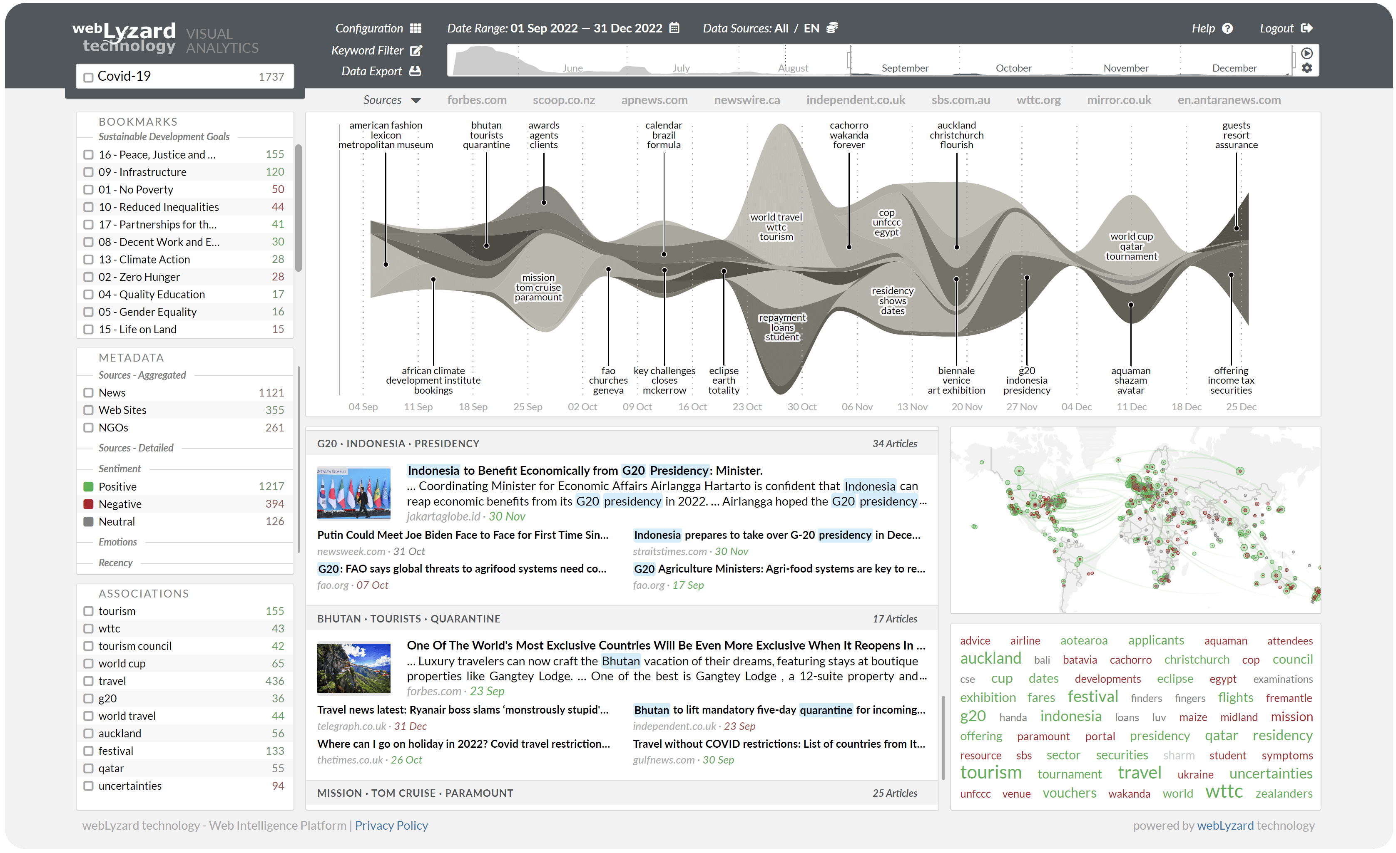Open the Configuration grid icon

click(415, 28)
